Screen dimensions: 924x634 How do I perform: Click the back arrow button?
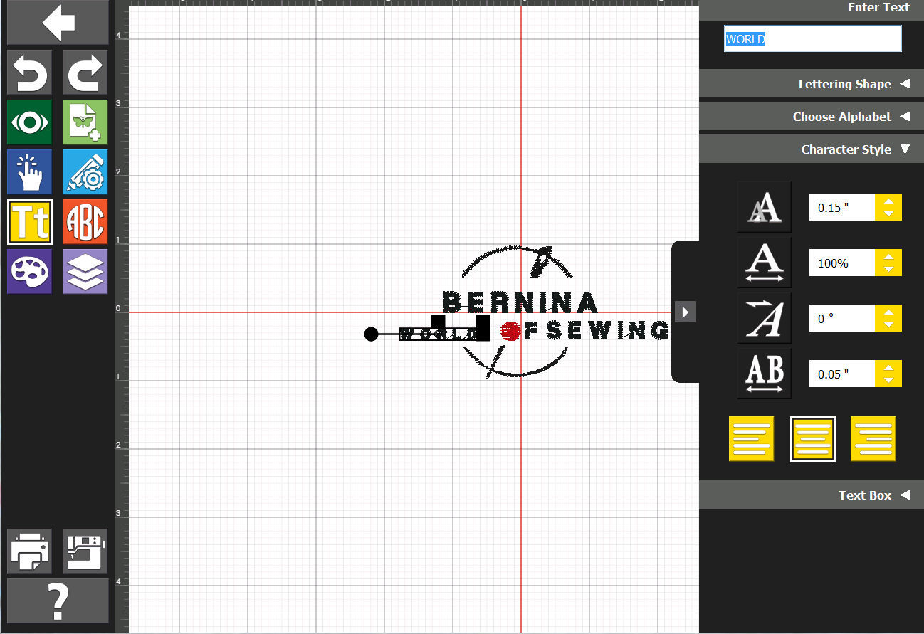click(x=58, y=23)
